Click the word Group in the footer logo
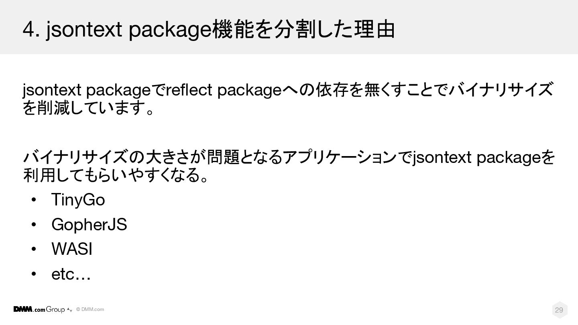Screen dimensions: 578x325 coord(55,309)
